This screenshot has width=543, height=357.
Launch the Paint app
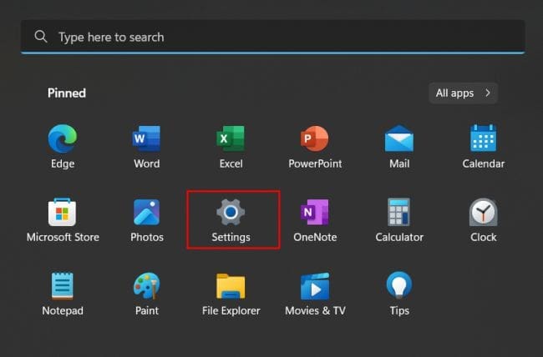click(x=147, y=286)
